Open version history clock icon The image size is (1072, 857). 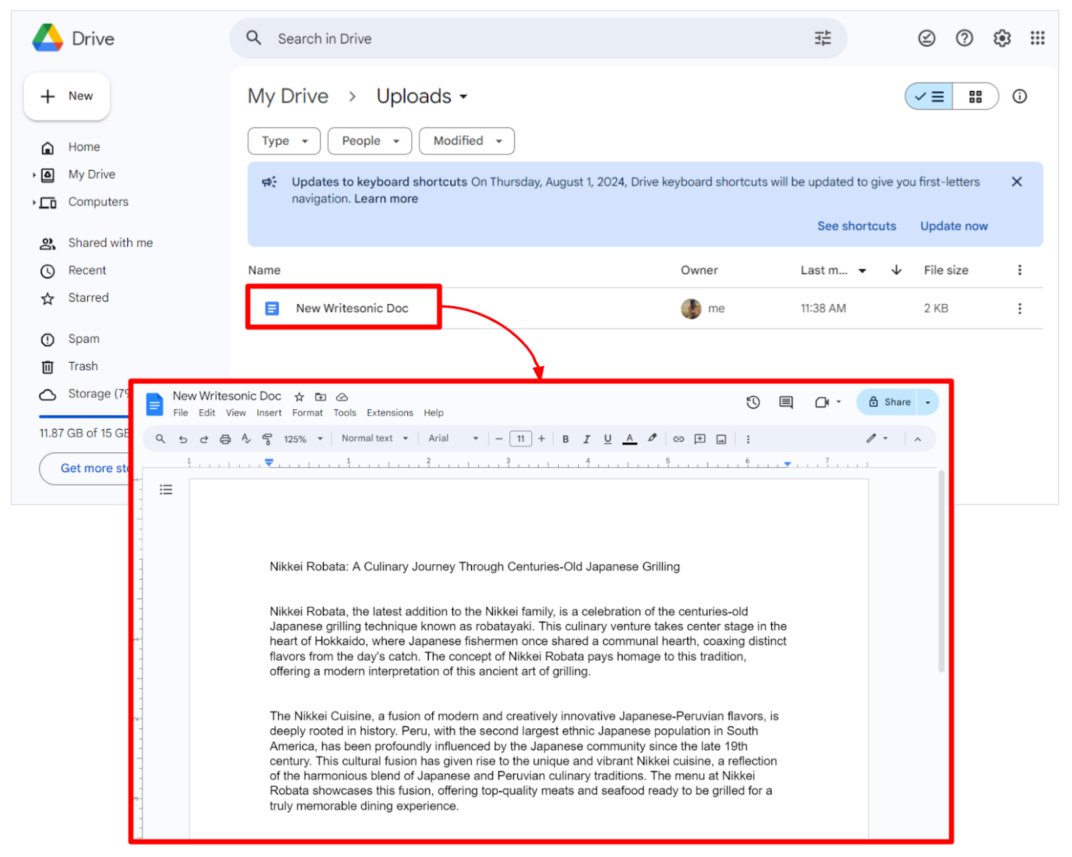[753, 402]
